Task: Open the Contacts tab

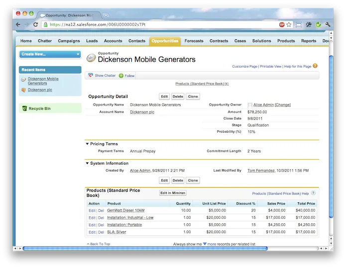Action: [x=137, y=41]
